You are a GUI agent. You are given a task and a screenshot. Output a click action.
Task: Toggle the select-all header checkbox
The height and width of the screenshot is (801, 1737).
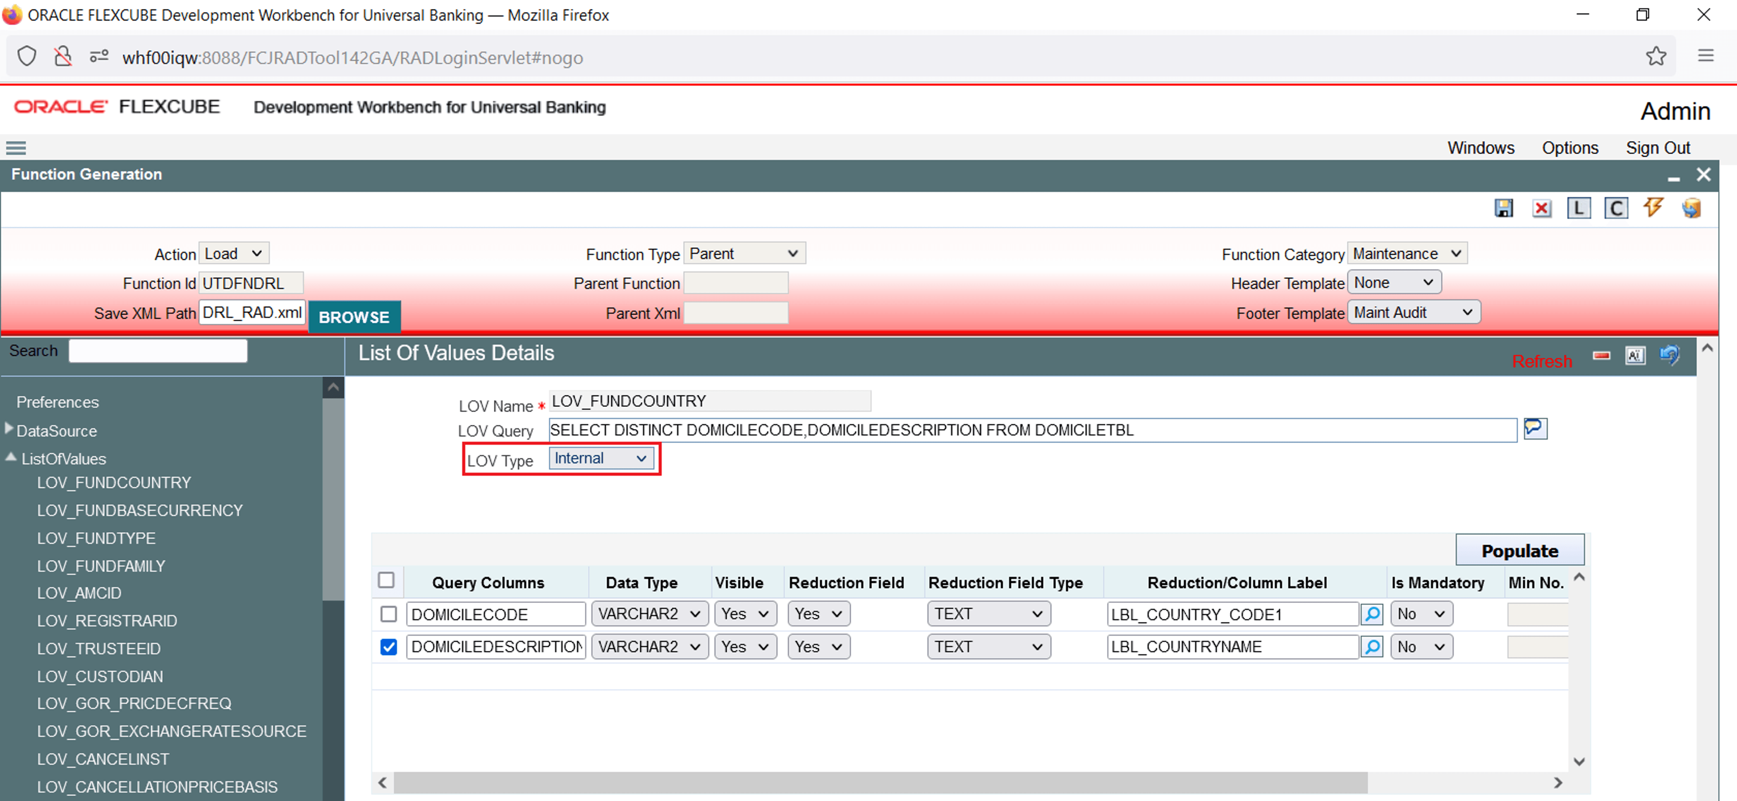pos(386,580)
